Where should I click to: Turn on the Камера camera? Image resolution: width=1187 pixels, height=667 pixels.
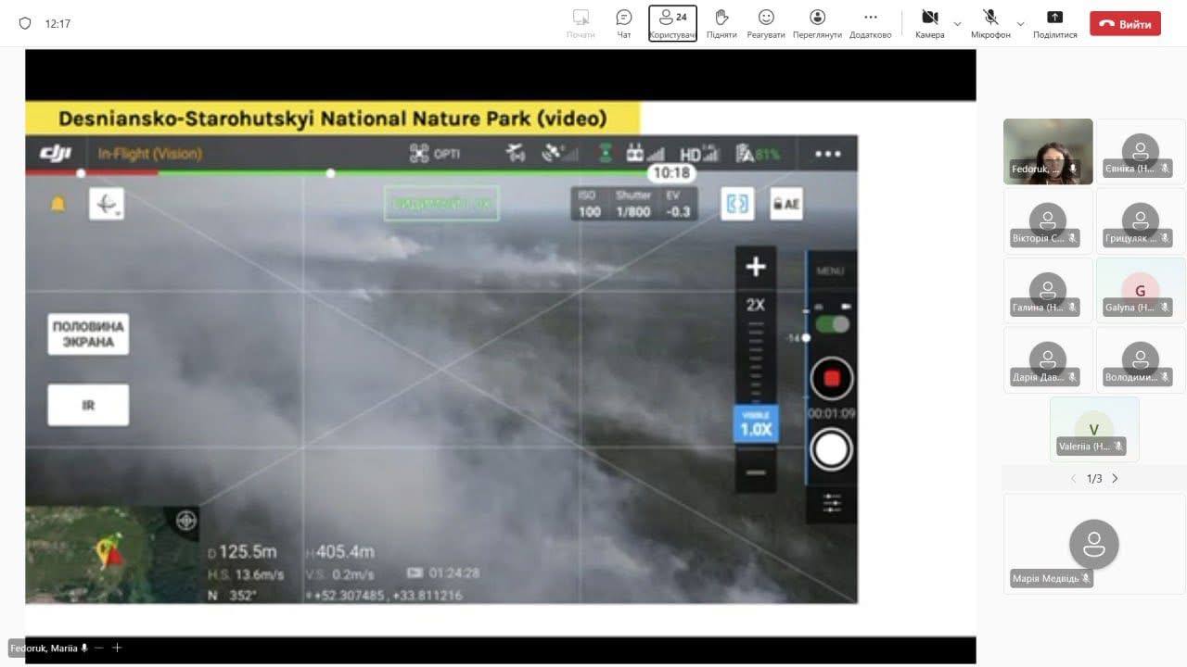[929, 23]
